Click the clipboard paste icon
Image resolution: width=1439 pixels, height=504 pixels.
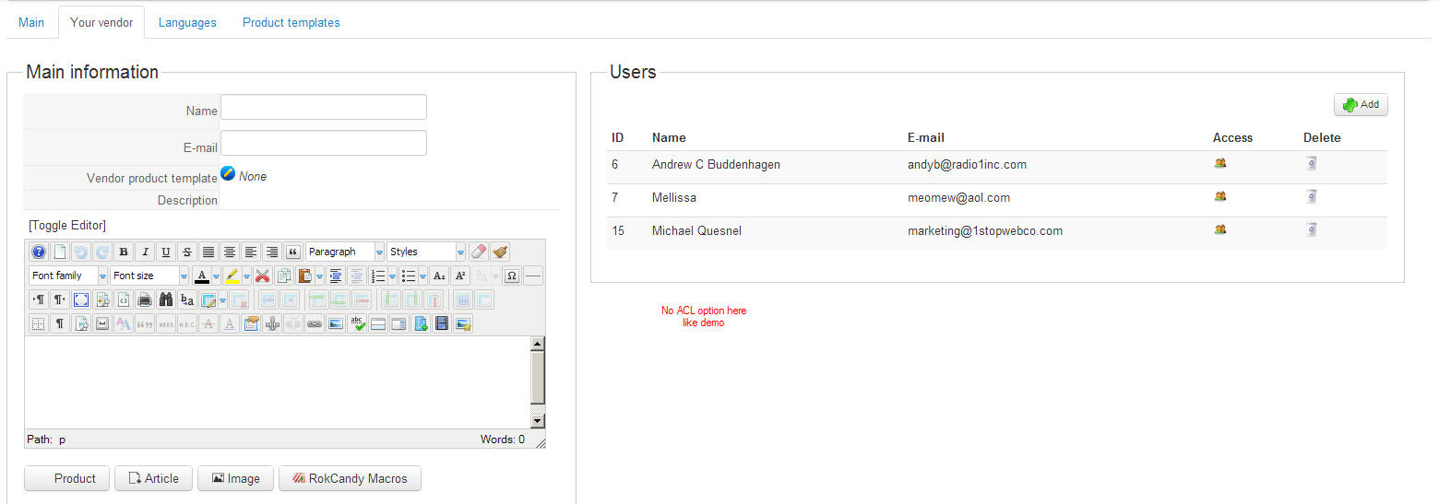[x=304, y=275]
